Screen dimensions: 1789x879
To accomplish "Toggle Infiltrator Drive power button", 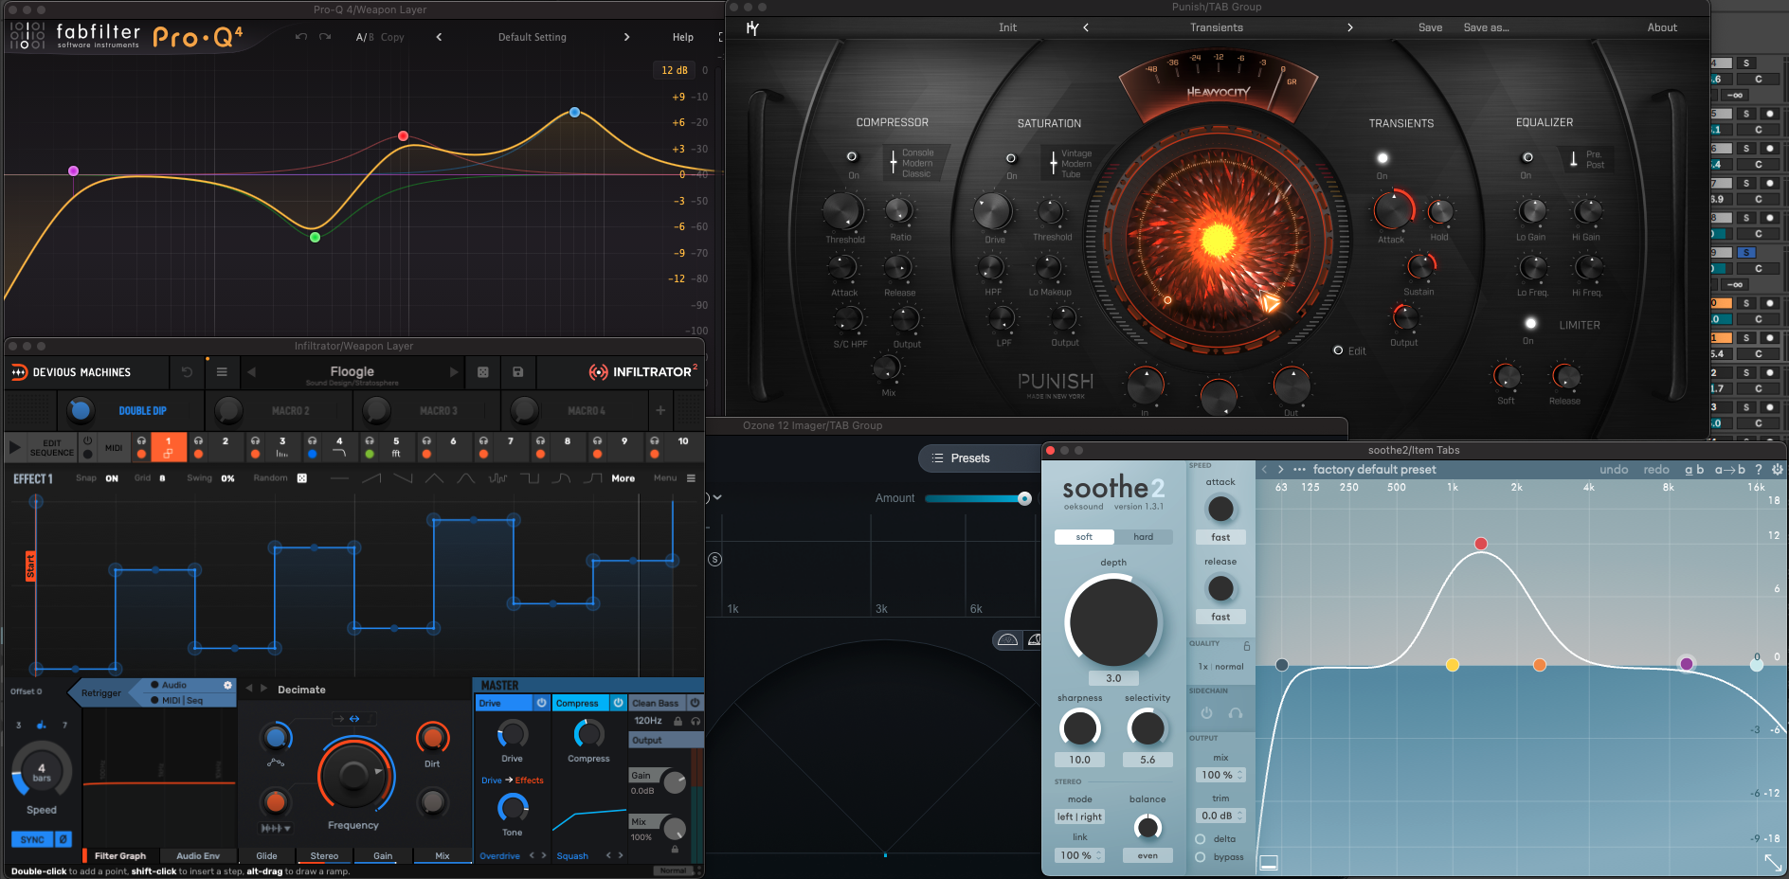I will 542,703.
